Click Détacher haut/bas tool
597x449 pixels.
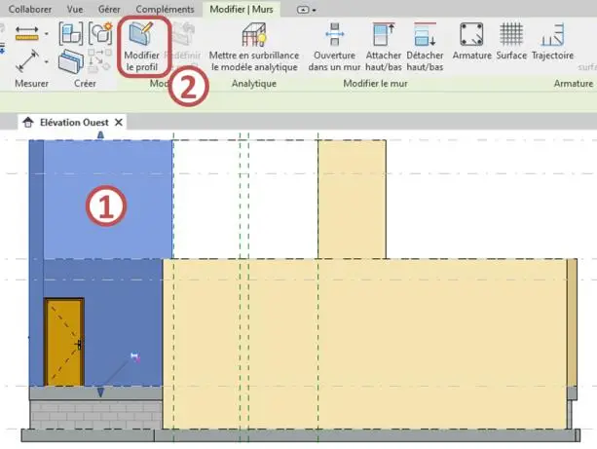[x=425, y=47]
